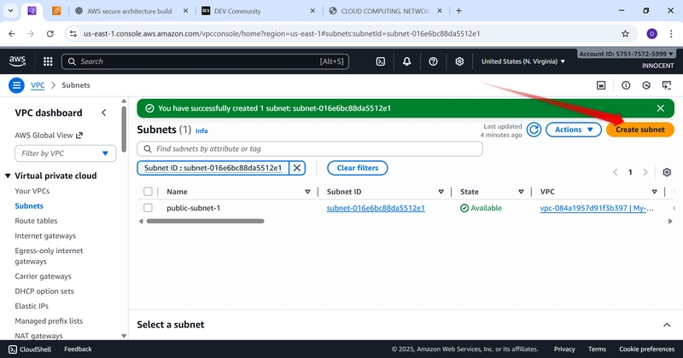Sort by the State column
Viewport: 683px width, 358px height.
coord(521,192)
